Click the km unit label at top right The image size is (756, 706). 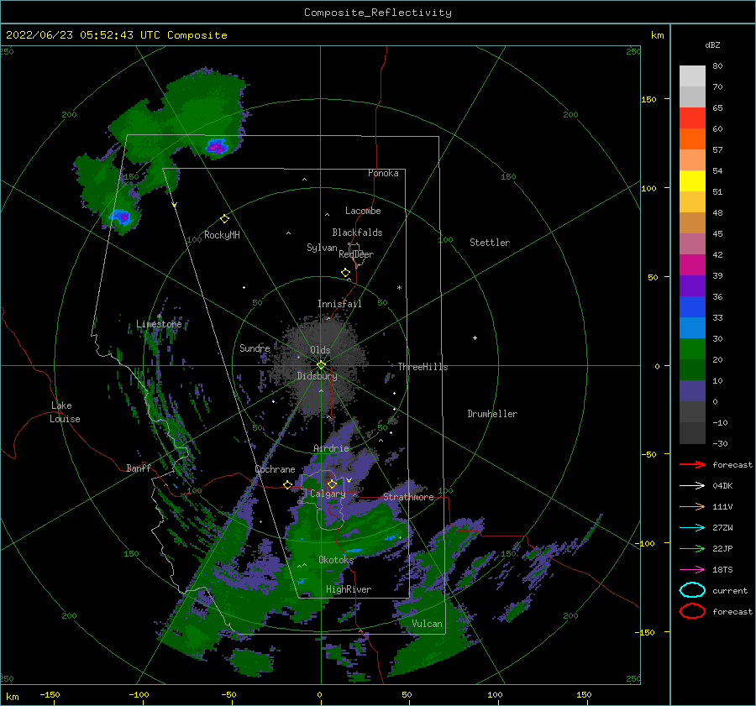[x=657, y=35]
